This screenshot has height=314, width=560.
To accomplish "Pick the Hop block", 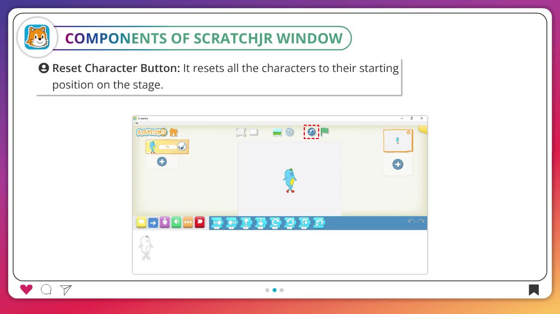I will click(x=304, y=223).
